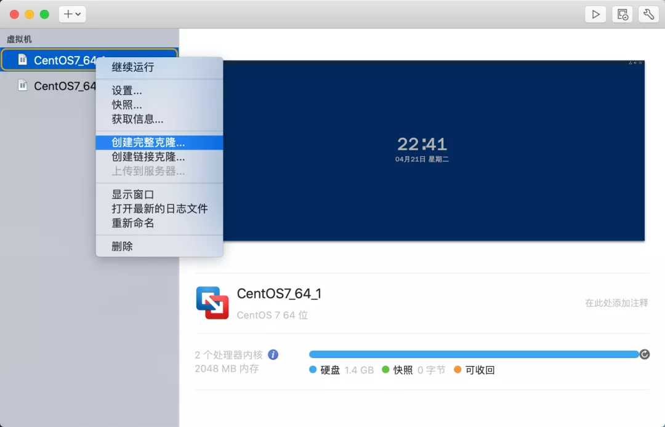Click the Play (start VM) toolbar button
Image resolution: width=665 pixels, height=427 pixels.
coord(595,14)
